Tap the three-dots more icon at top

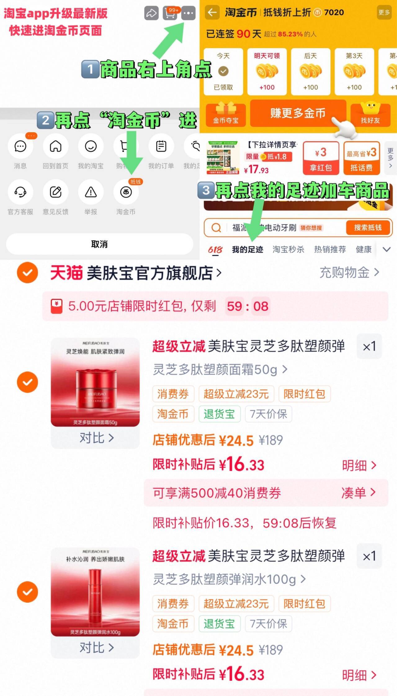(188, 13)
